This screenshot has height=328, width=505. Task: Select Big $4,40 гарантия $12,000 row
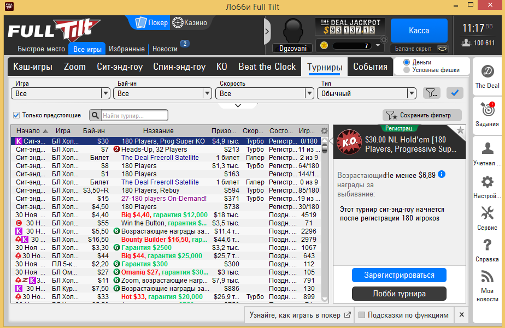pos(167,215)
